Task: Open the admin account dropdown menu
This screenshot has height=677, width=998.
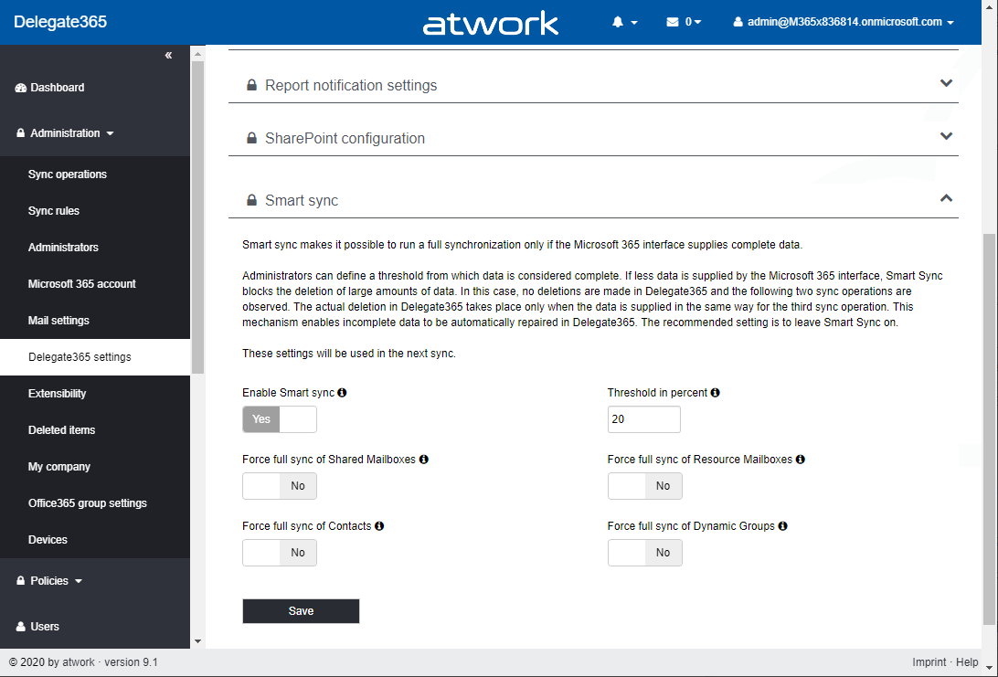Action: click(x=844, y=22)
